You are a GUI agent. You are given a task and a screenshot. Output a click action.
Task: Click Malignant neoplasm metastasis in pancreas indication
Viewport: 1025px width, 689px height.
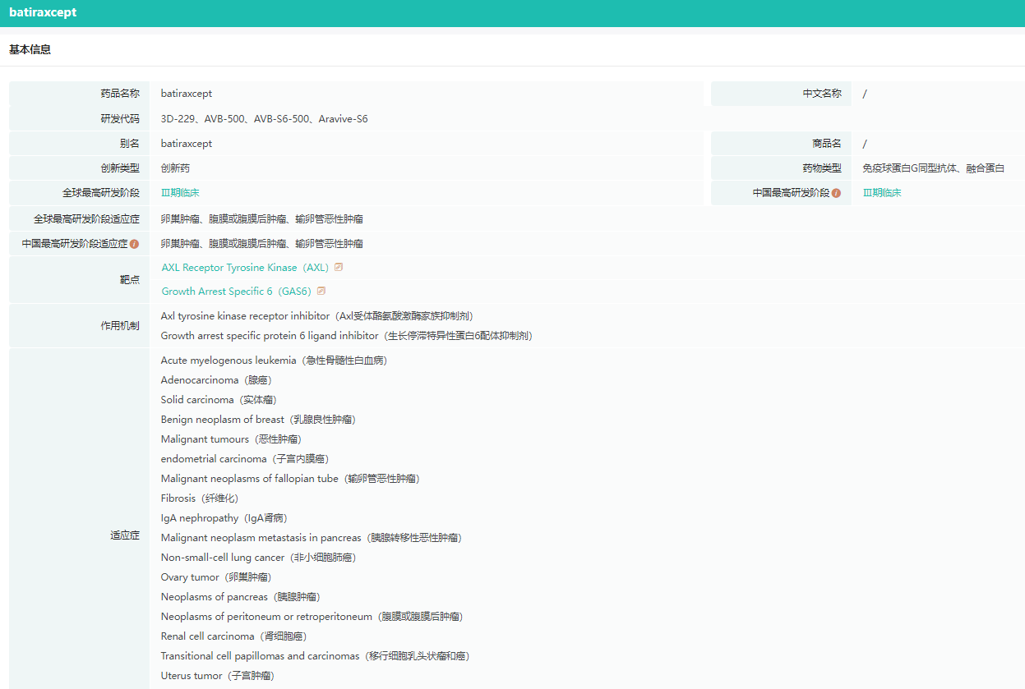point(312,538)
